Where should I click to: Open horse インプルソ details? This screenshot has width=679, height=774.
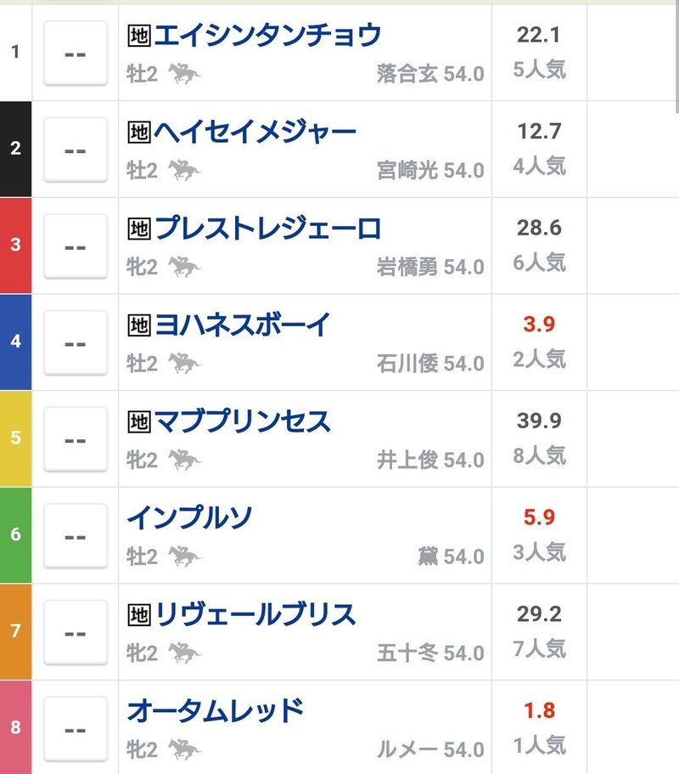(189, 517)
